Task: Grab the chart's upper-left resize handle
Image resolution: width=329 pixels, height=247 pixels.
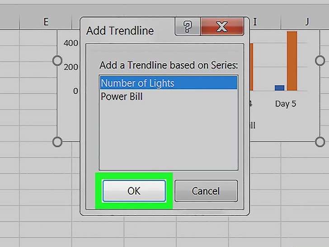Action: [57, 61]
